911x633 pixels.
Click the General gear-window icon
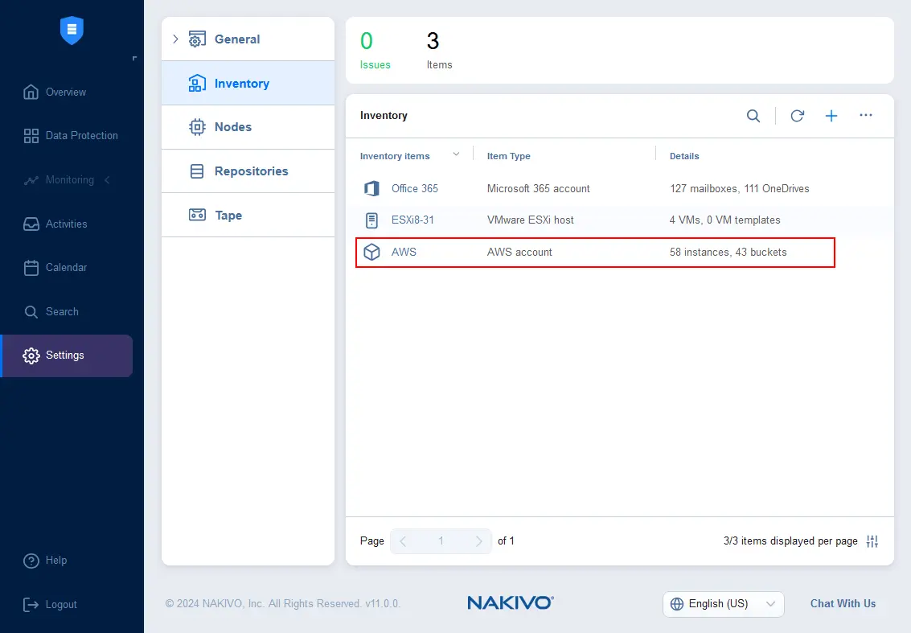197,39
